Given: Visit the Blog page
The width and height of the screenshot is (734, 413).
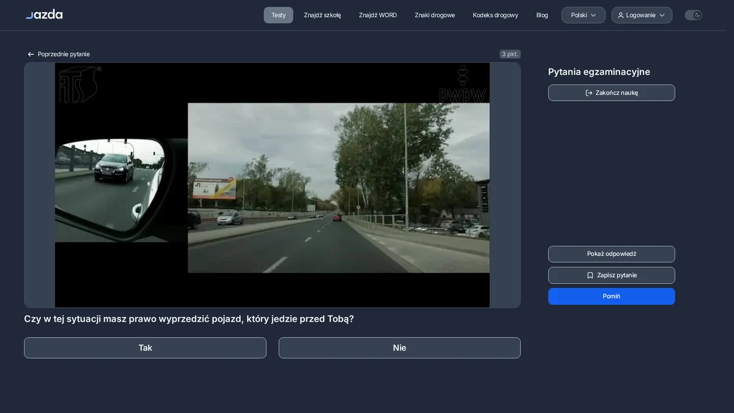Looking at the screenshot, I should point(542,15).
